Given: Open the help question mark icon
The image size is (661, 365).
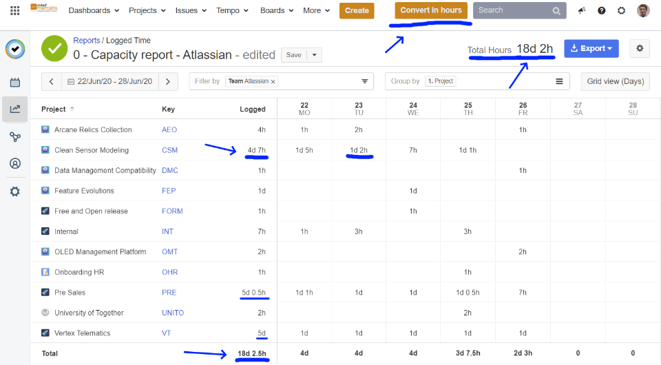Looking at the screenshot, I should point(602,10).
